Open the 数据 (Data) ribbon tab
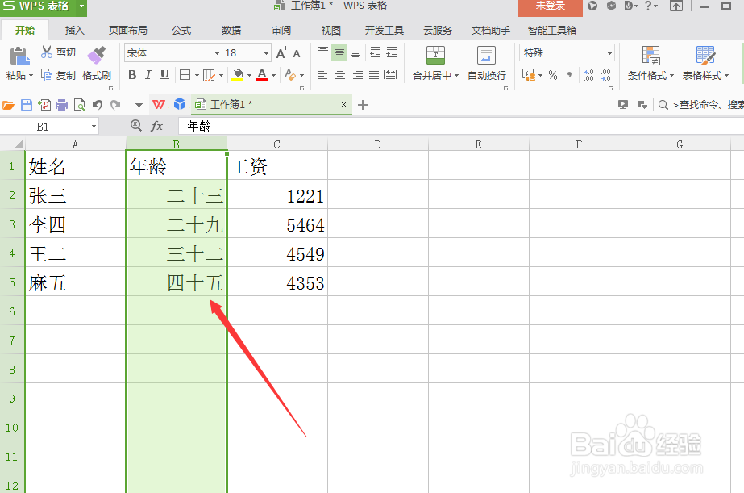This screenshot has height=493, width=744. (231, 30)
